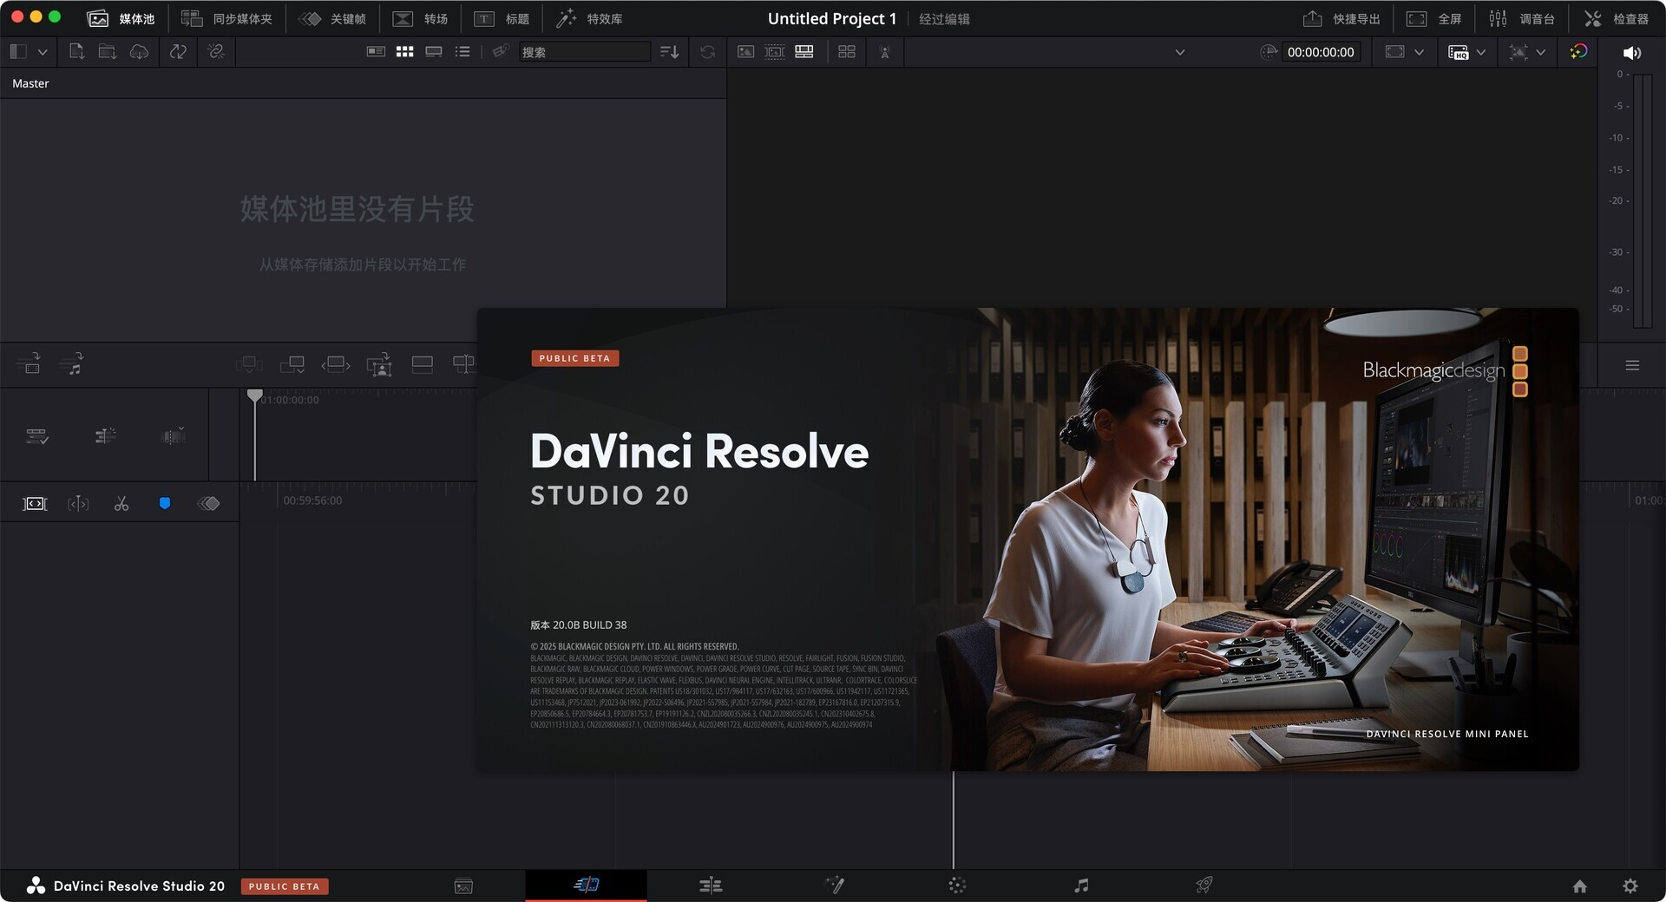Open the 标题 titles panel

pyautogui.click(x=502, y=18)
